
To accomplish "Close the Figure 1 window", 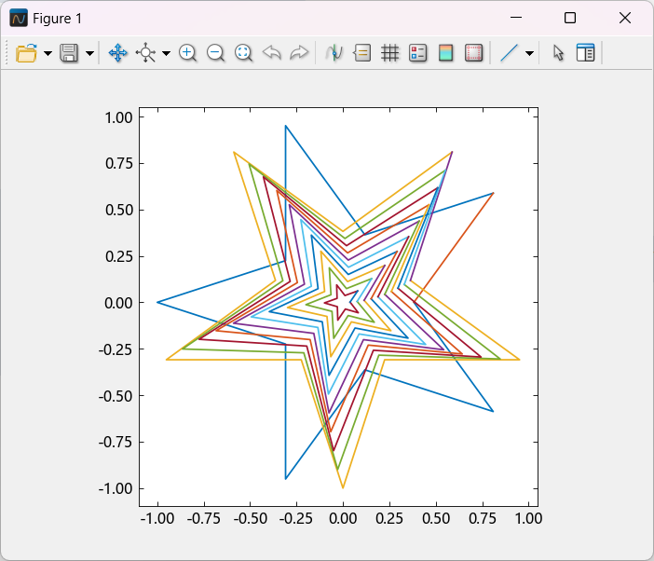I will (x=625, y=18).
